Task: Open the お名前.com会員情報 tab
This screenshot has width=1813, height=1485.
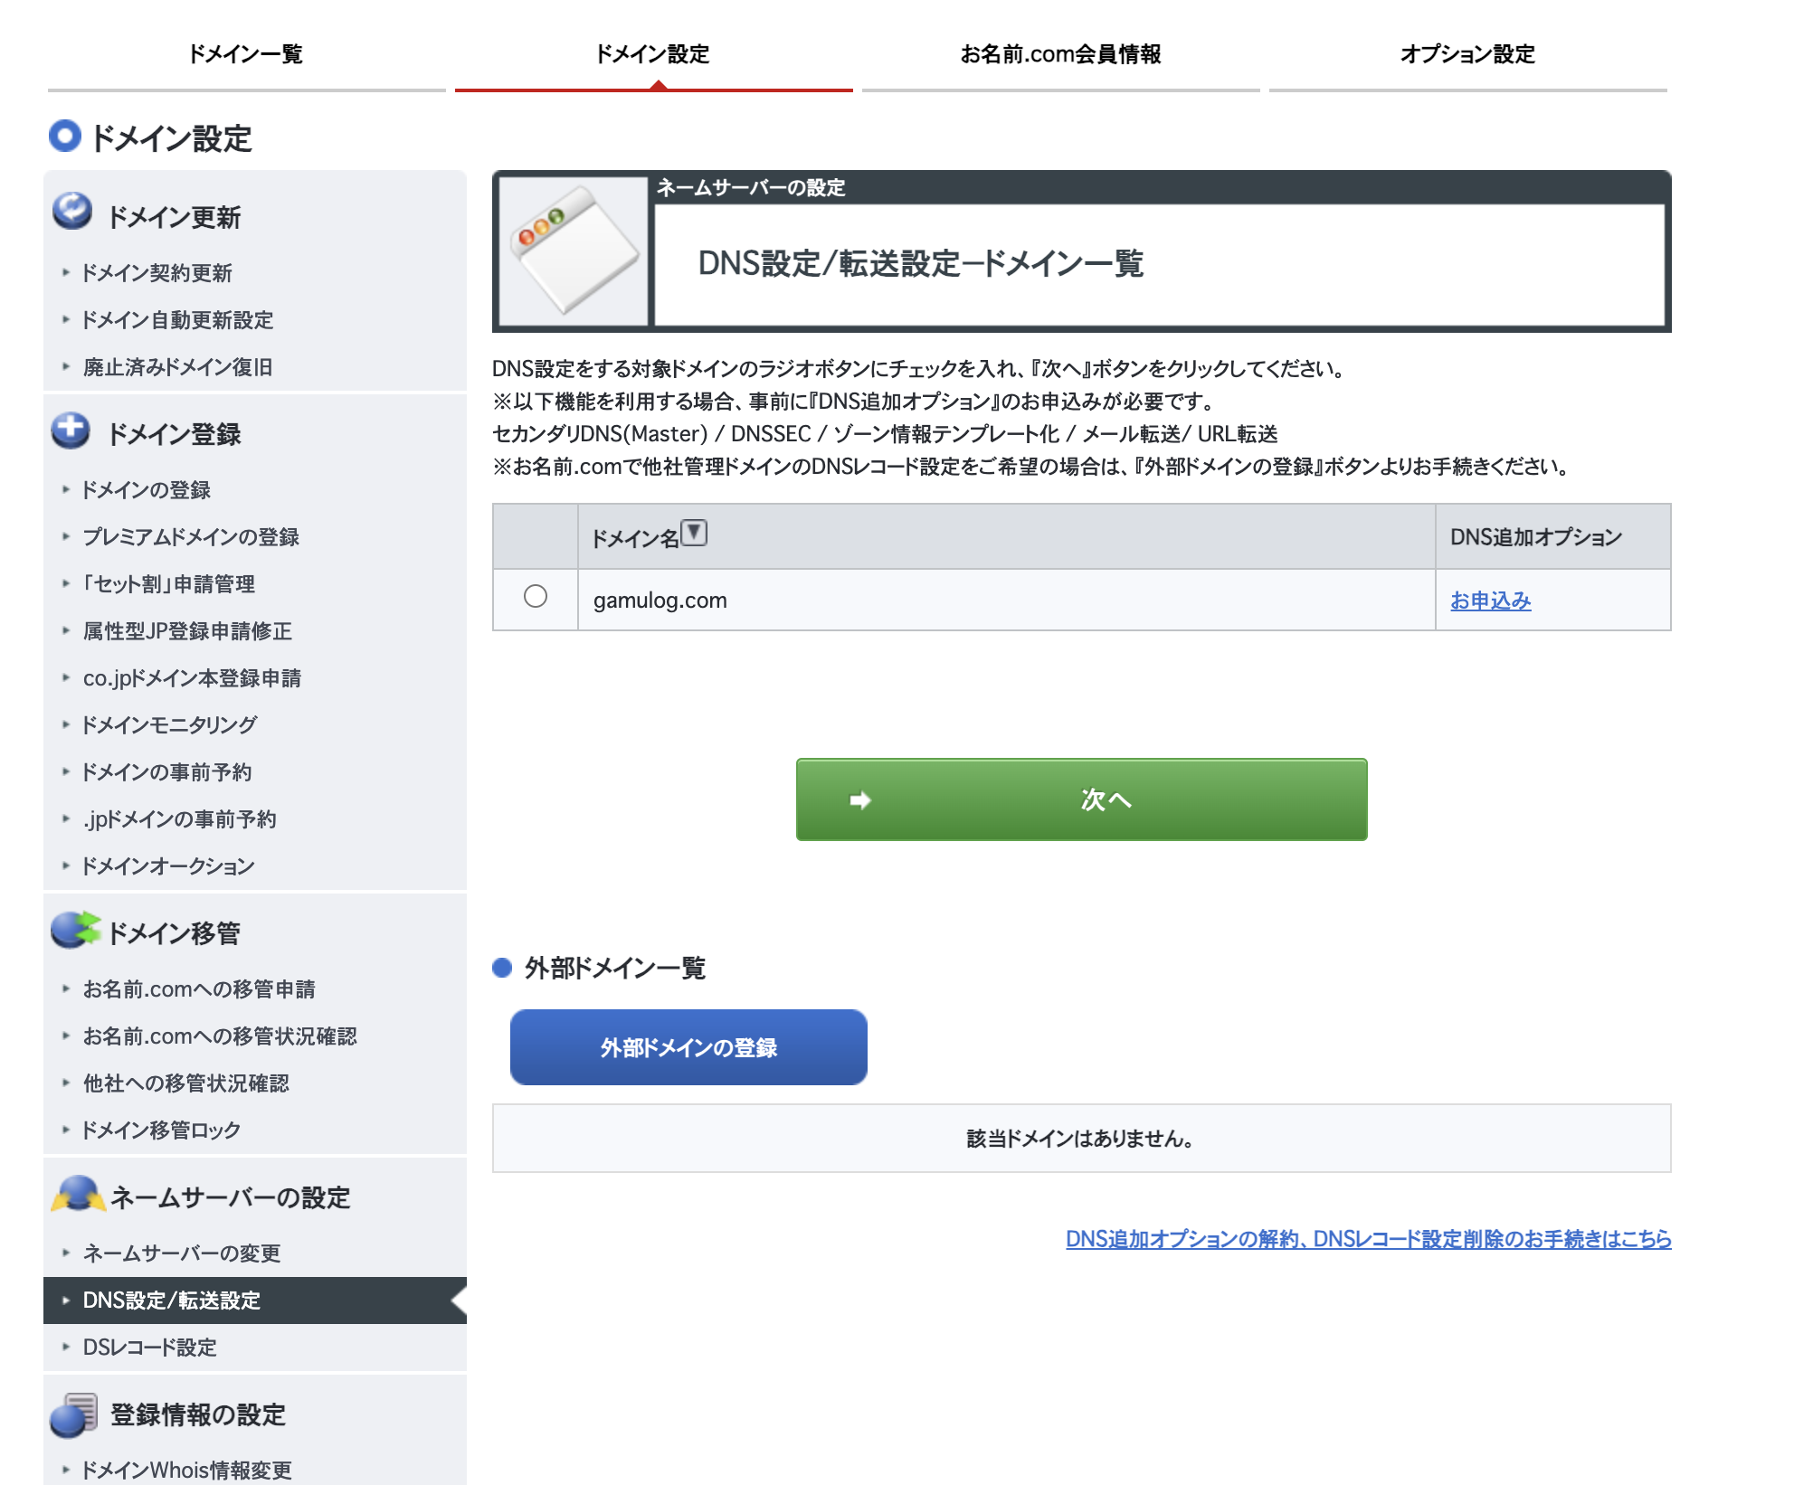Action: pos(1060,54)
